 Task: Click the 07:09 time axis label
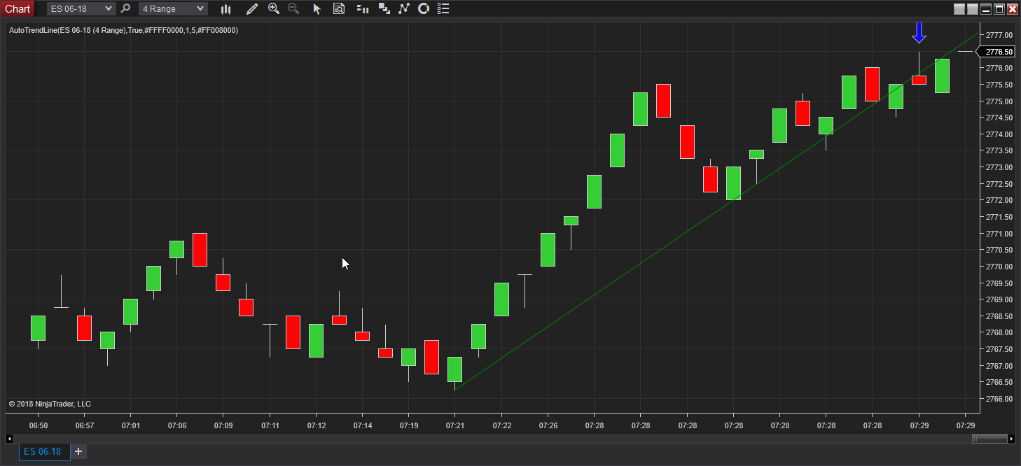tap(223, 425)
